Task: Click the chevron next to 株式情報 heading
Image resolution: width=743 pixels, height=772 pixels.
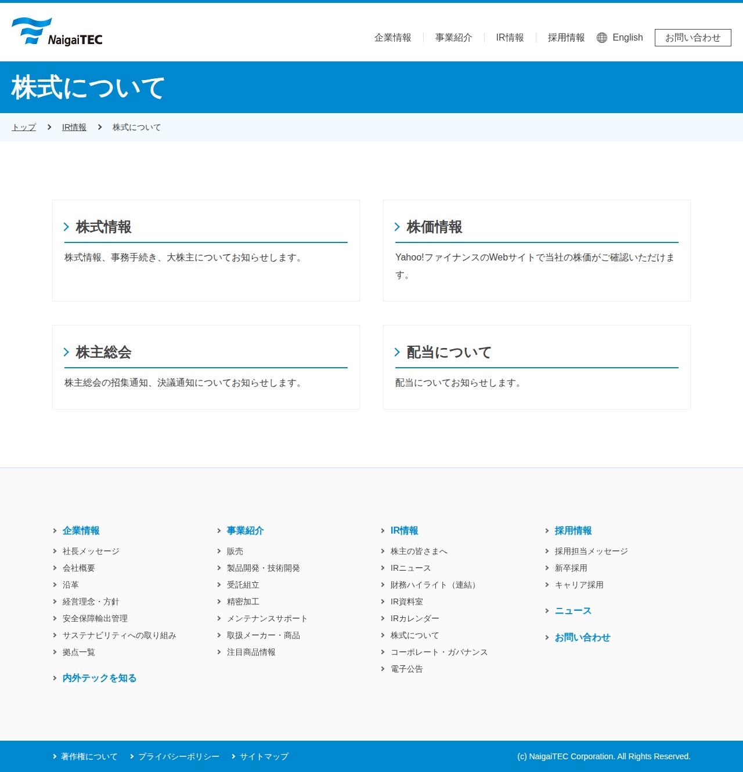Action: [66, 227]
